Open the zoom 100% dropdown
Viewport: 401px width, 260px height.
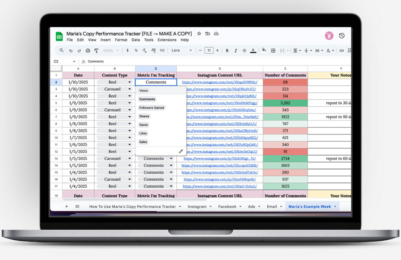pyautogui.click(x=111, y=51)
